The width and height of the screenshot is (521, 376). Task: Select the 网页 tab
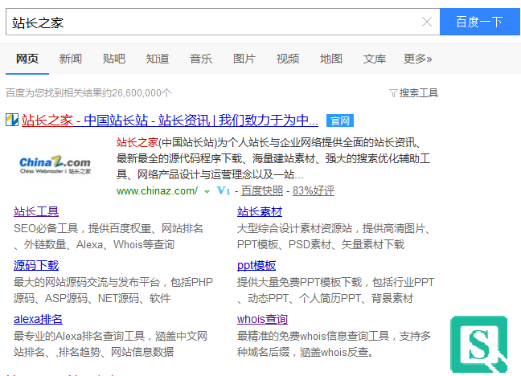[27, 59]
